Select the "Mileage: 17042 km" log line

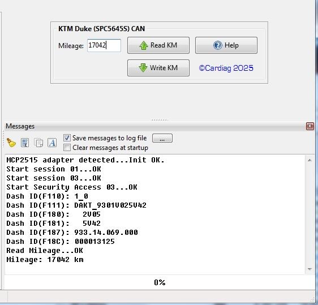pyautogui.click(x=45, y=260)
